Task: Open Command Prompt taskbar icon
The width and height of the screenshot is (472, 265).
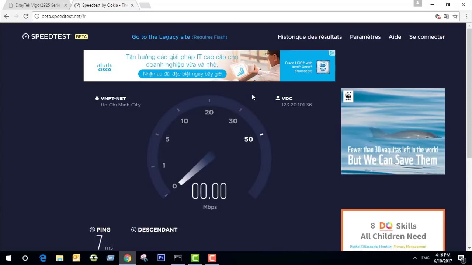Action: point(178,258)
